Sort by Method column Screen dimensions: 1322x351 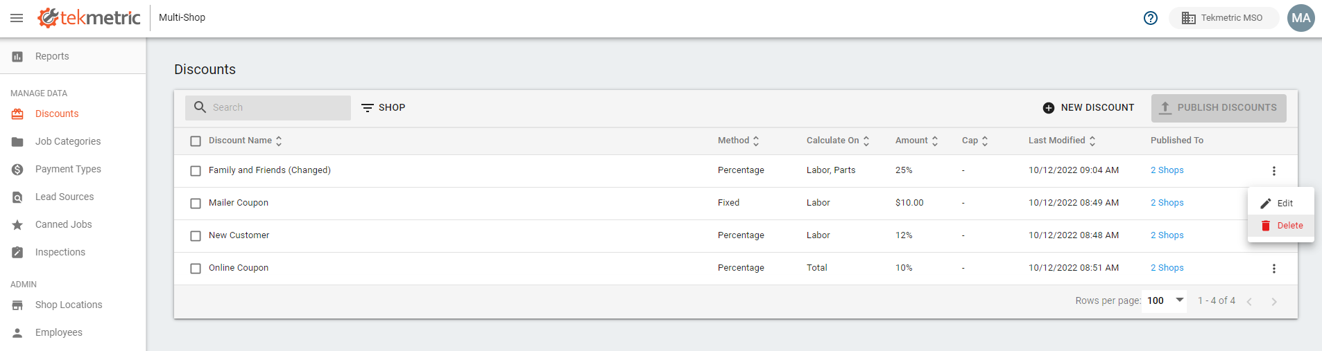coord(739,141)
